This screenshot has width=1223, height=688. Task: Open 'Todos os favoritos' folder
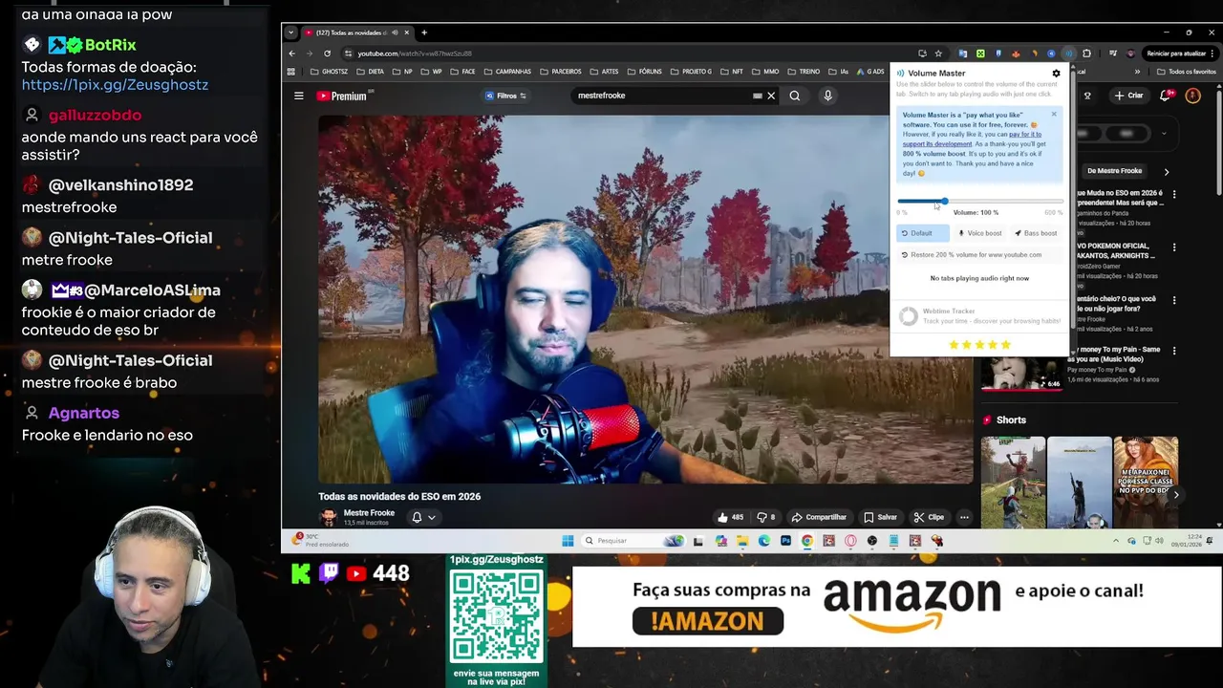tap(1186, 72)
